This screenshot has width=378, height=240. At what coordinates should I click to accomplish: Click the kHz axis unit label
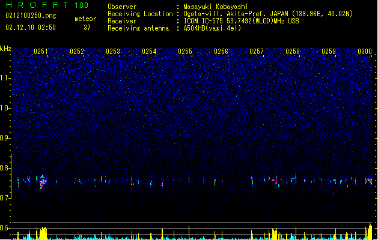tap(5, 49)
